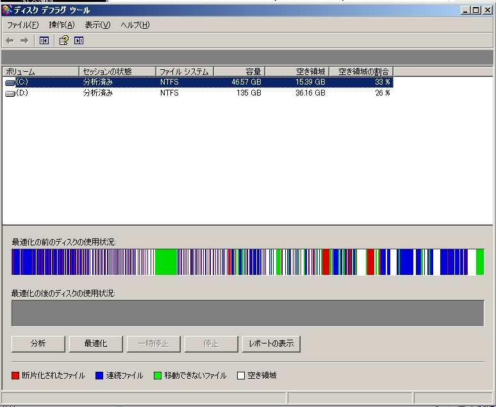Screen dimensions: 496x407
Task: Open the ファイル(F) menu
Action: 22,25
